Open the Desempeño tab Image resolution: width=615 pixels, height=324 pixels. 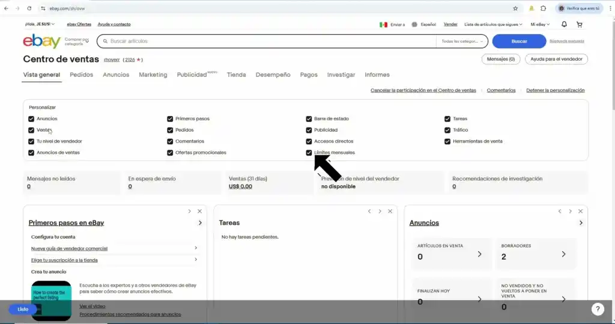[273, 75]
